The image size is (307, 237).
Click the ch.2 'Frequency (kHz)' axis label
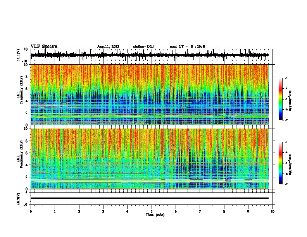click(22, 154)
